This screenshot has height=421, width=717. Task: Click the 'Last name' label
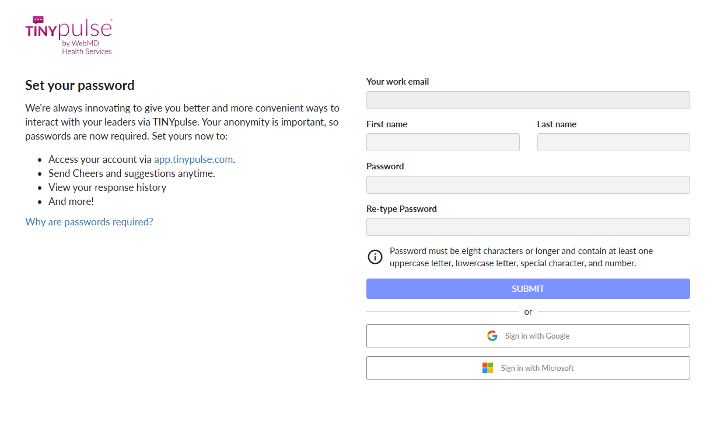(x=557, y=124)
